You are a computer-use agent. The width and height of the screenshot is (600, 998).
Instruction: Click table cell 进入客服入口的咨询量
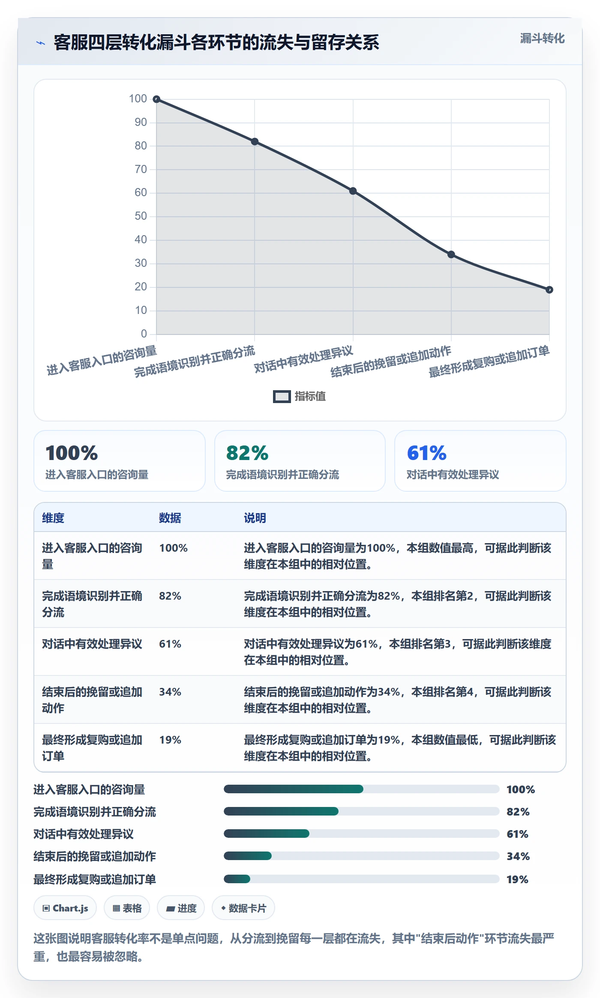[92, 556]
